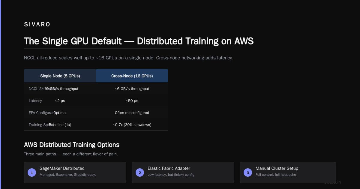Open the SageMaker Distributed card
The height and width of the screenshot is (189, 360).
pyautogui.click(x=75, y=172)
